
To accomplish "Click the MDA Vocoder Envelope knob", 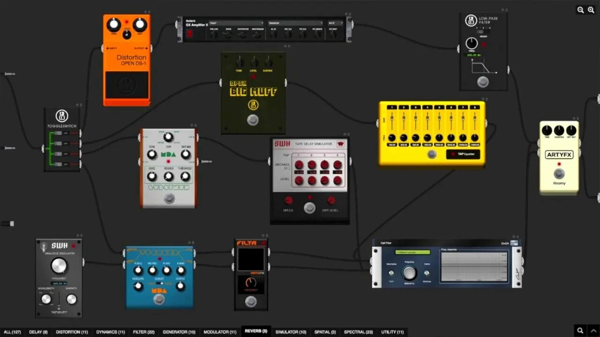I will click(138, 286).
